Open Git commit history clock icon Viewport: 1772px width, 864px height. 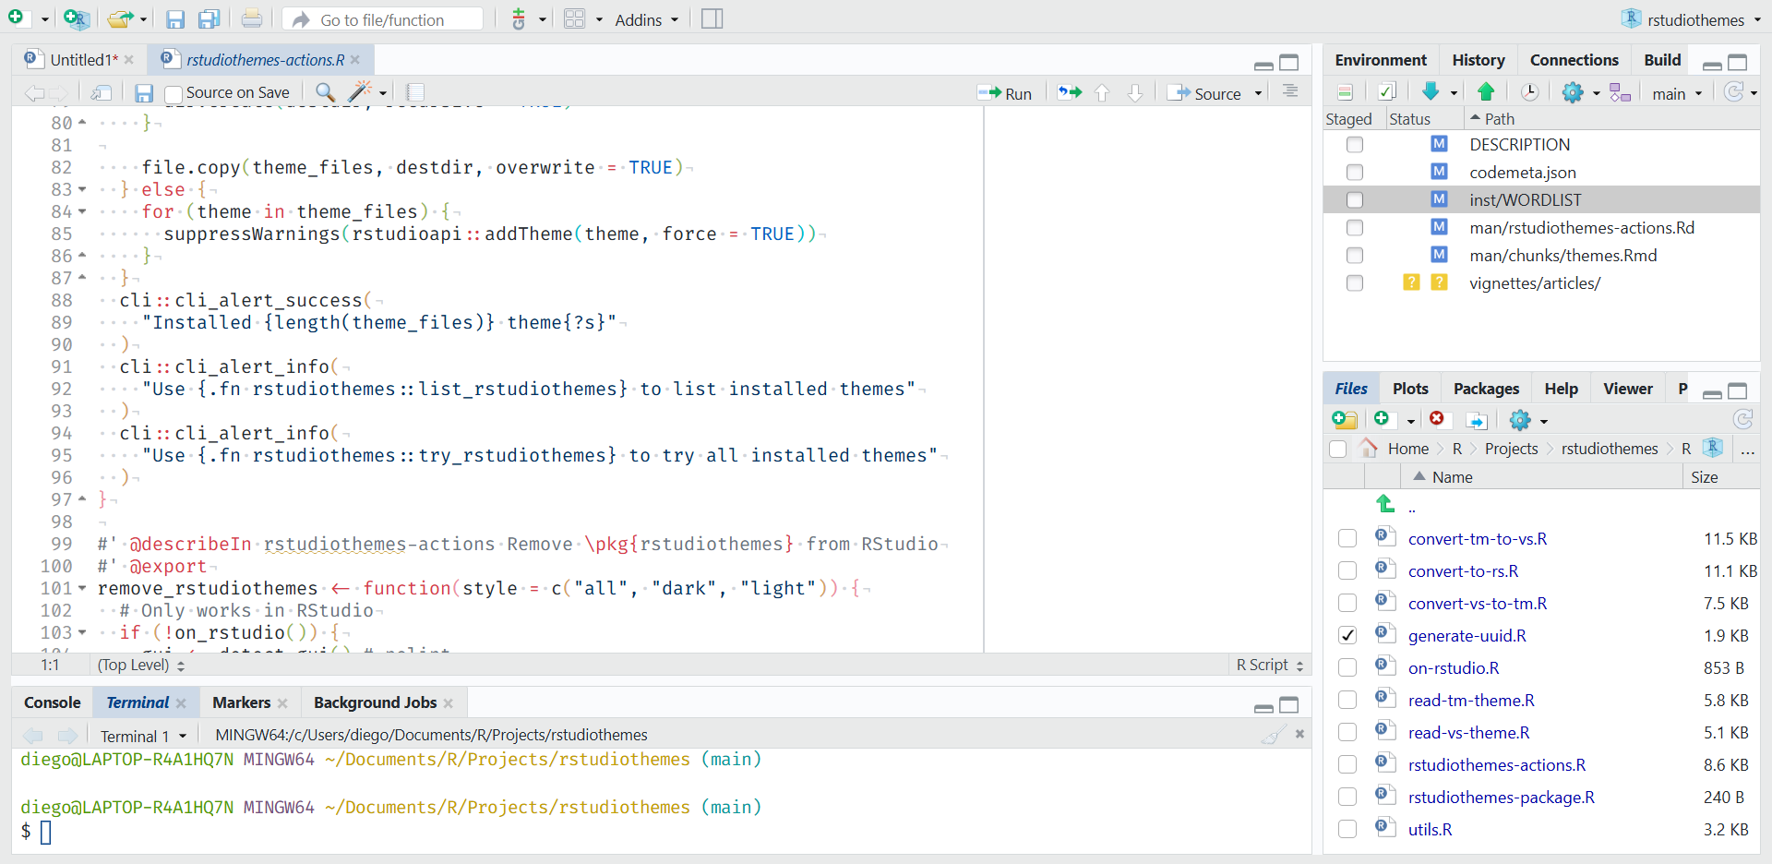point(1529,91)
